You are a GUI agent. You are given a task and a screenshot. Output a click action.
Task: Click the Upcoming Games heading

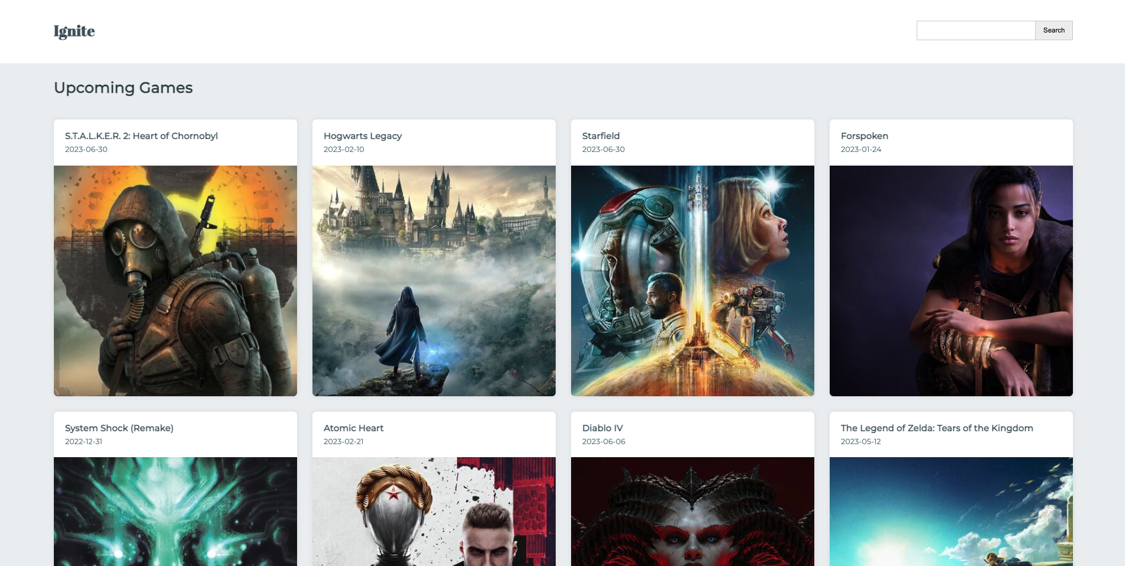123,88
